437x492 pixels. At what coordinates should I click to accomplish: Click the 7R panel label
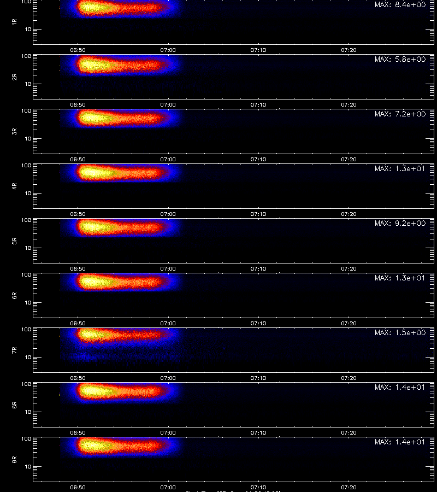pyautogui.click(x=14, y=350)
